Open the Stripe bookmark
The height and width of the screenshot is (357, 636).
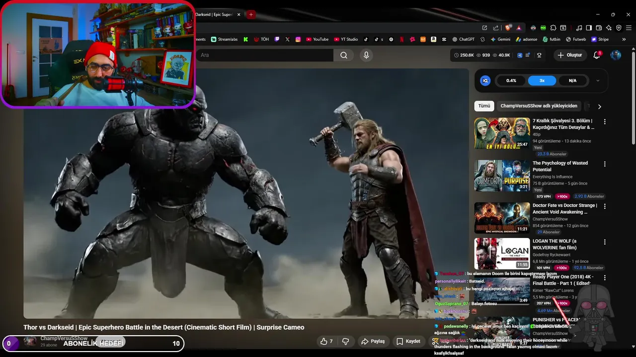[x=600, y=39]
